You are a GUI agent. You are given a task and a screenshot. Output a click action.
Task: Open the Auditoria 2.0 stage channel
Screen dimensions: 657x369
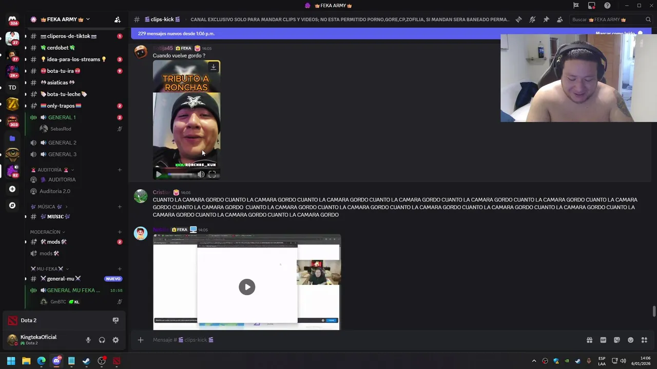(x=76, y=191)
